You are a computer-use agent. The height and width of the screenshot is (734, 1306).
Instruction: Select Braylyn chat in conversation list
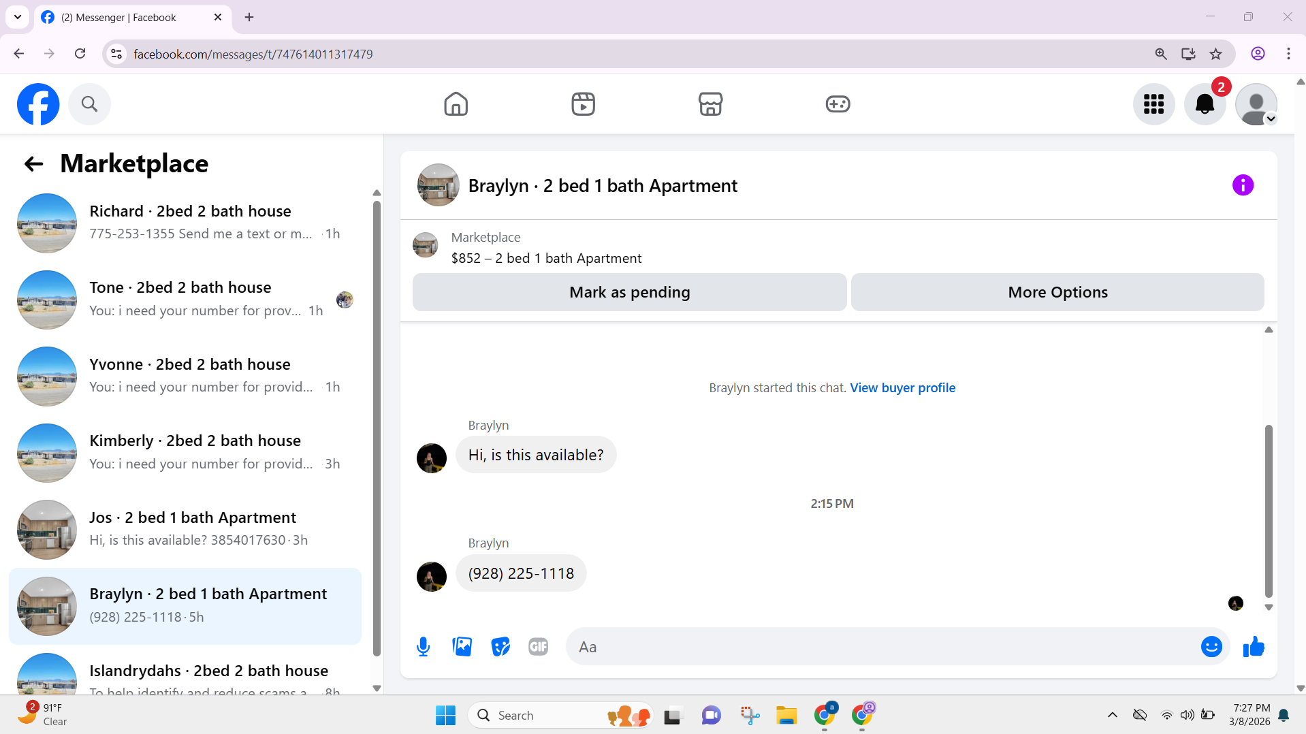point(185,606)
